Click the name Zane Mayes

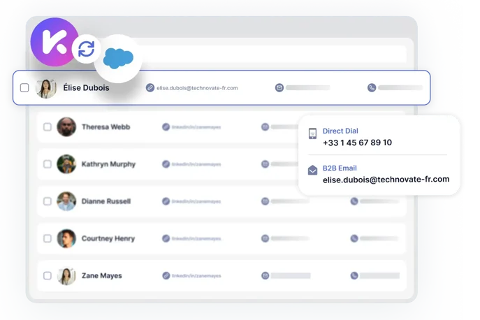pyautogui.click(x=101, y=275)
